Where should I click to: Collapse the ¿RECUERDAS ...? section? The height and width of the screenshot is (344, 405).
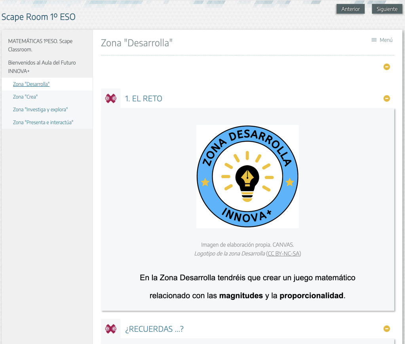tap(387, 329)
